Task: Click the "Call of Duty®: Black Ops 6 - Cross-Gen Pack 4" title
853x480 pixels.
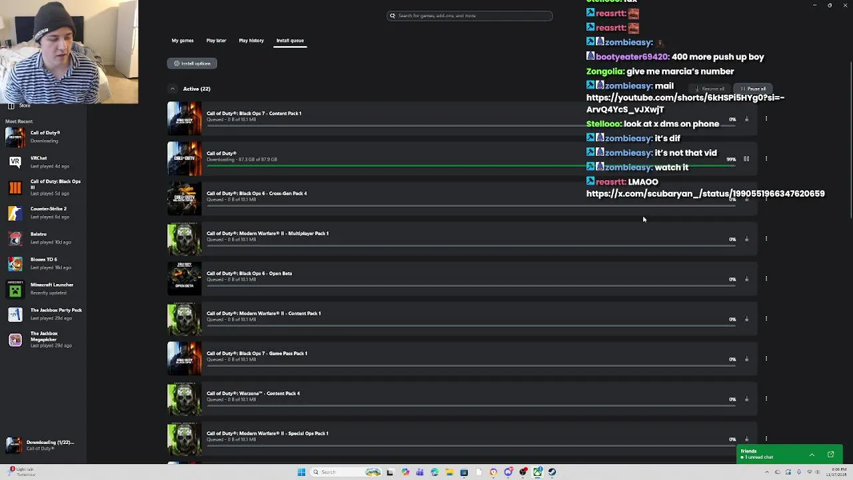Action: click(257, 193)
